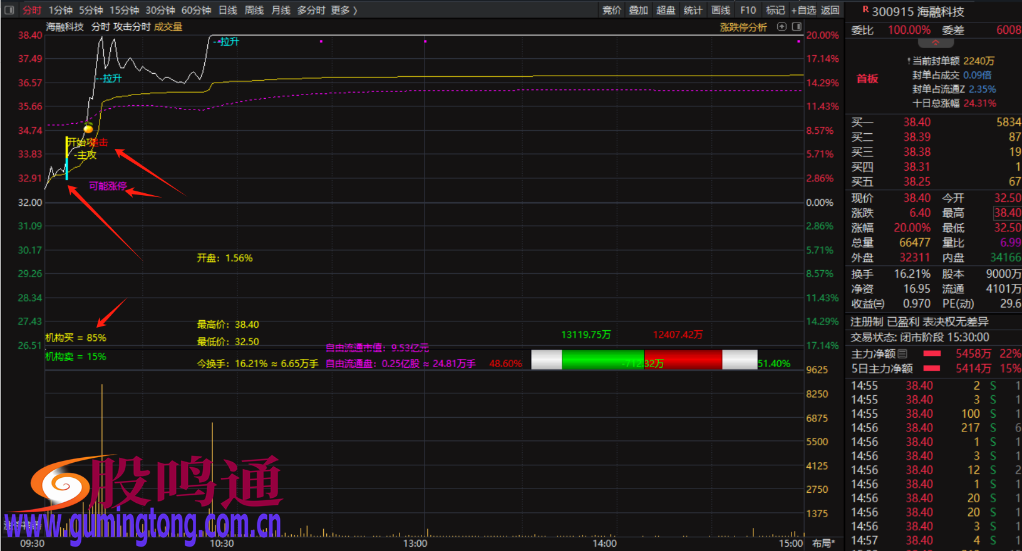Toggle the 叠加 overlay option
Screen dimensions: 1022x551
pyautogui.click(x=638, y=10)
